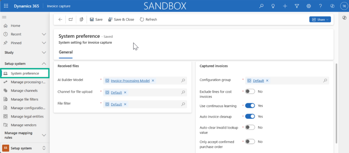Search Channel for file upload lookup magnifier
This screenshot has height=153, width=349.
pos(183,92)
